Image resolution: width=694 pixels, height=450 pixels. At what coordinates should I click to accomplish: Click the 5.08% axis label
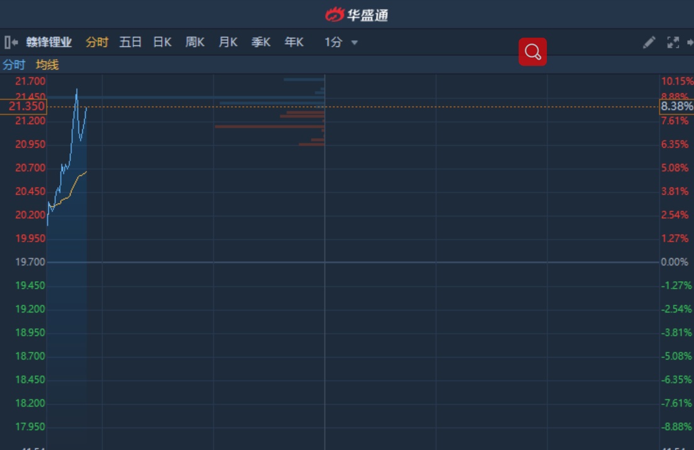tap(675, 168)
